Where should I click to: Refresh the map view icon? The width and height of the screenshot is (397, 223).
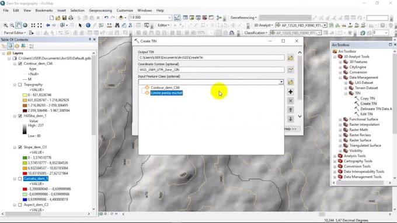click(112, 214)
